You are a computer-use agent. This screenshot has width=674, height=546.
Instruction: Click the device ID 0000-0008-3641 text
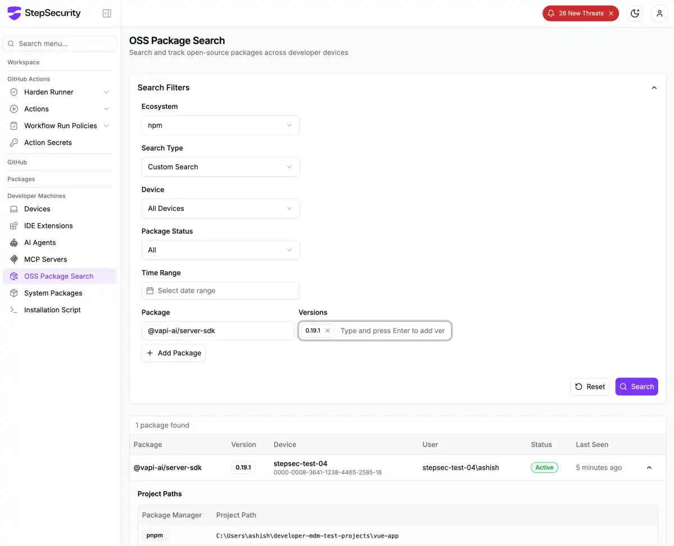pyautogui.click(x=327, y=472)
